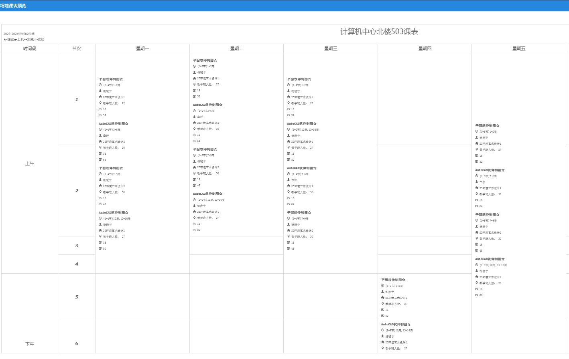
Task: Click the 场地课表预览 title in blue bar
Action: pyautogui.click(x=13, y=6)
